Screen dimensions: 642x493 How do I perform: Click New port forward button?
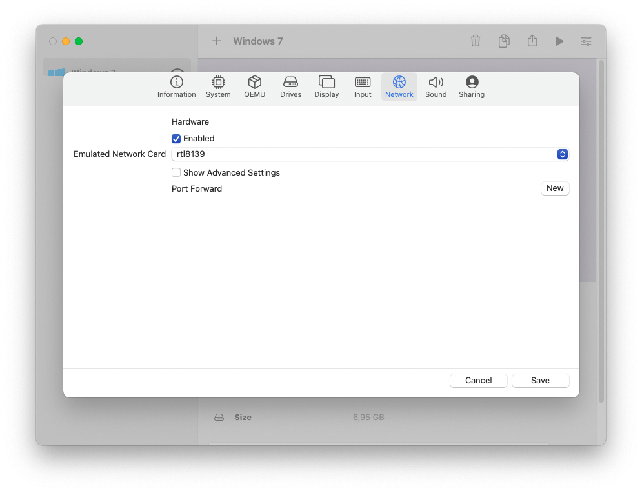click(x=555, y=188)
